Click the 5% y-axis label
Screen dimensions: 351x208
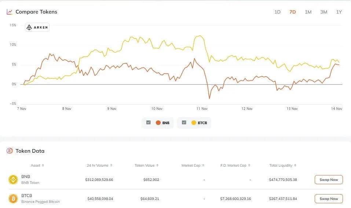click(14, 64)
